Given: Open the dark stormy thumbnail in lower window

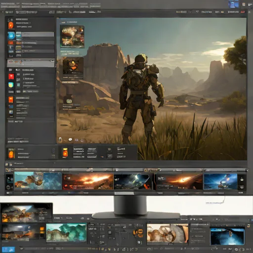Looking at the screenshot, I should pos(23,233).
